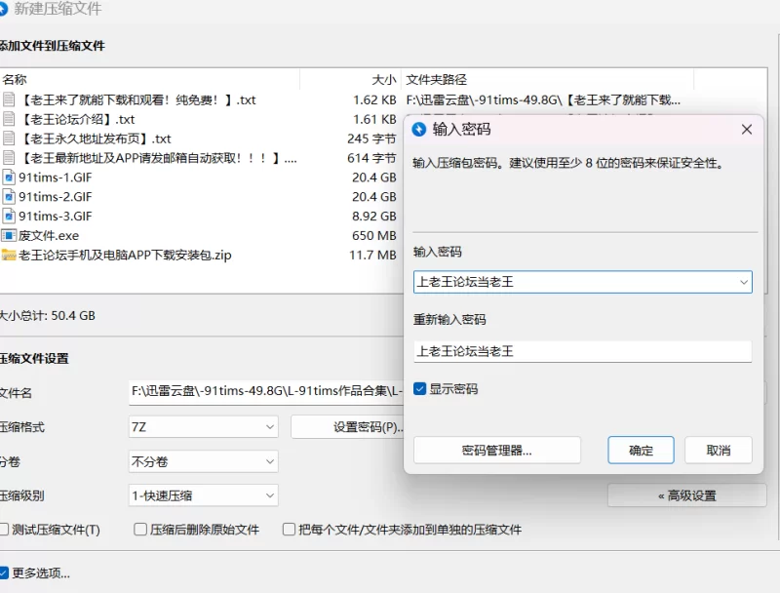780x593 pixels.
Task: Click the 重新输入密码 field
Action: [582, 351]
